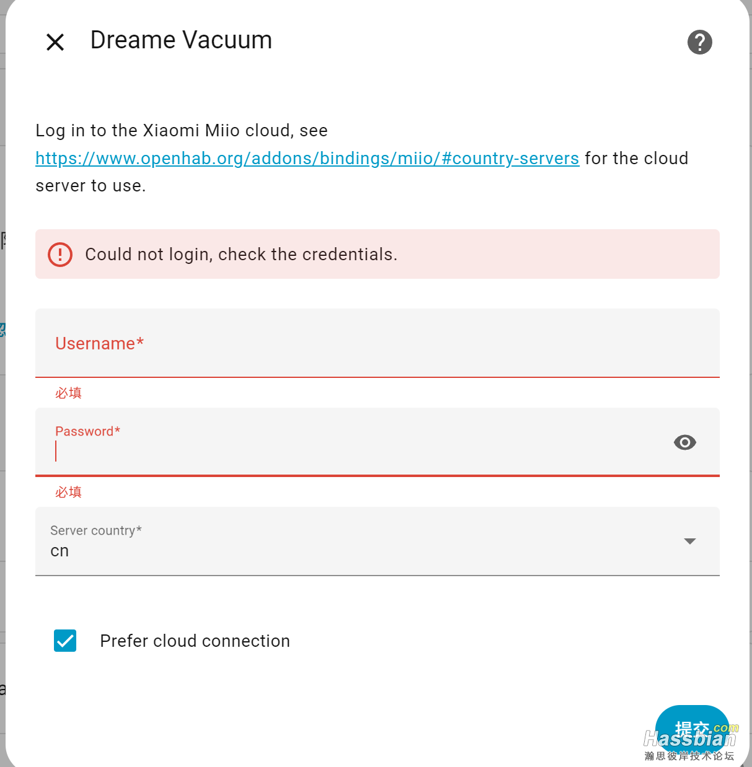Close the Dreame Vacuum dialog
Image resolution: width=752 pixels, height=767 pixels.
[x=55, y=42]
